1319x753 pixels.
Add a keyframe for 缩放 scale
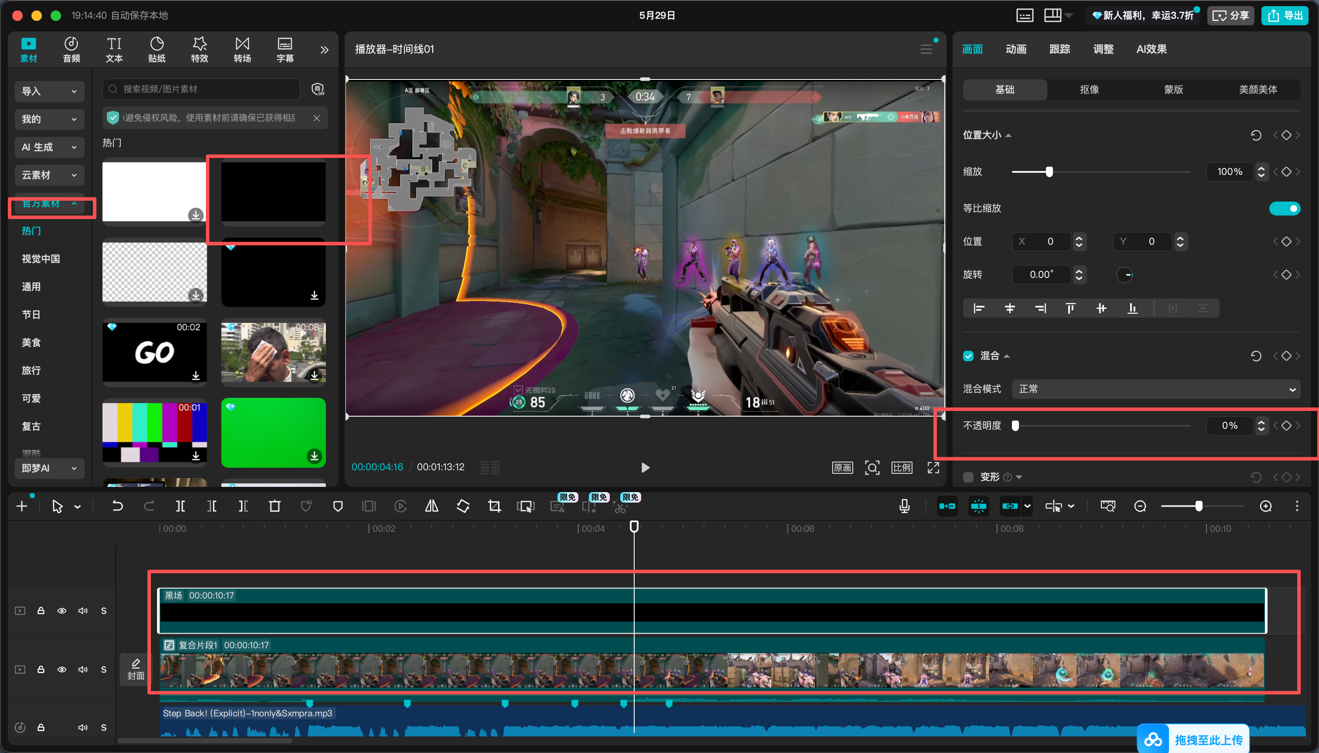pyautogui.click(x=1286, y=172)
